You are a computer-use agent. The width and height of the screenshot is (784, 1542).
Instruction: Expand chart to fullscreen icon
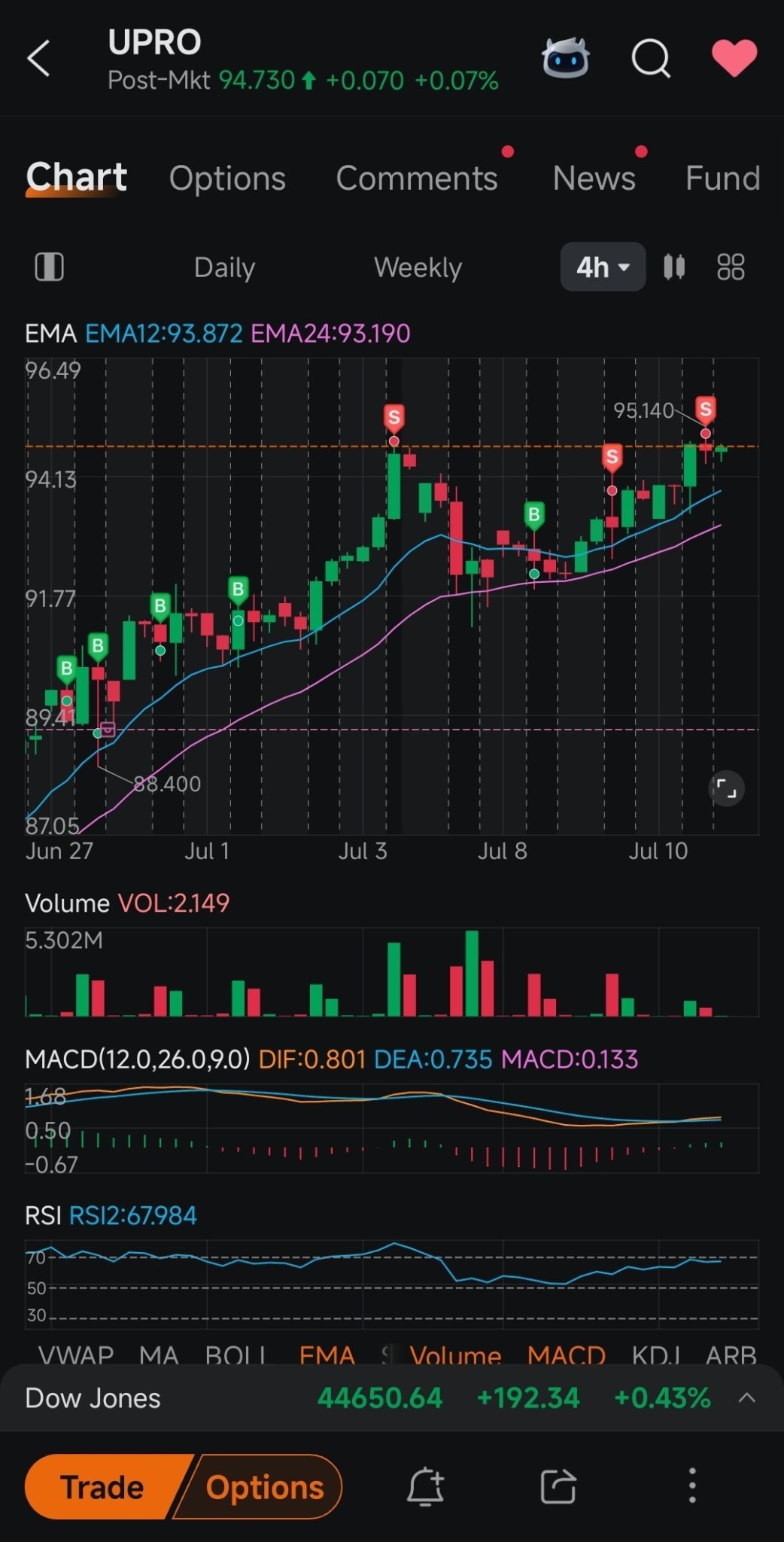726,788
